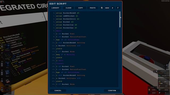Viewport: 170px width, 95px height.
Task: Click line 1 'alias LAMPRocket d1'
Action: pos(67,16)
